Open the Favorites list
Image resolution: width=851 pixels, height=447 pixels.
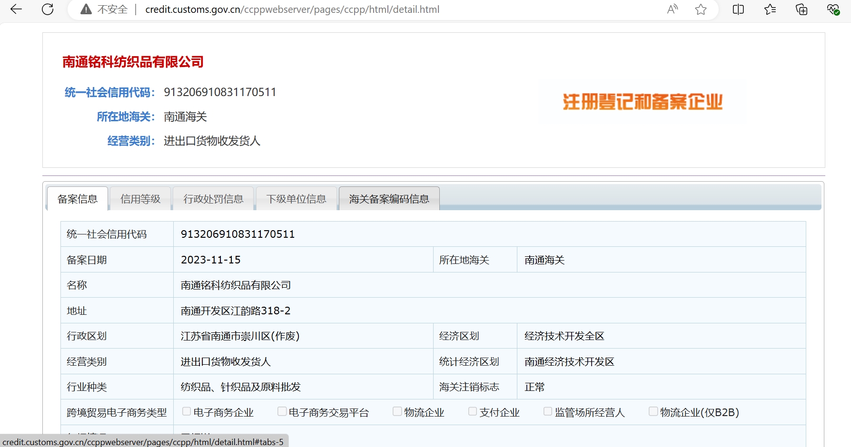(770, 10)
